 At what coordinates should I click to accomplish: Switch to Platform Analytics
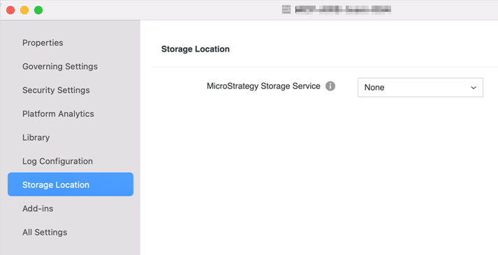click(x=58, y=114)
